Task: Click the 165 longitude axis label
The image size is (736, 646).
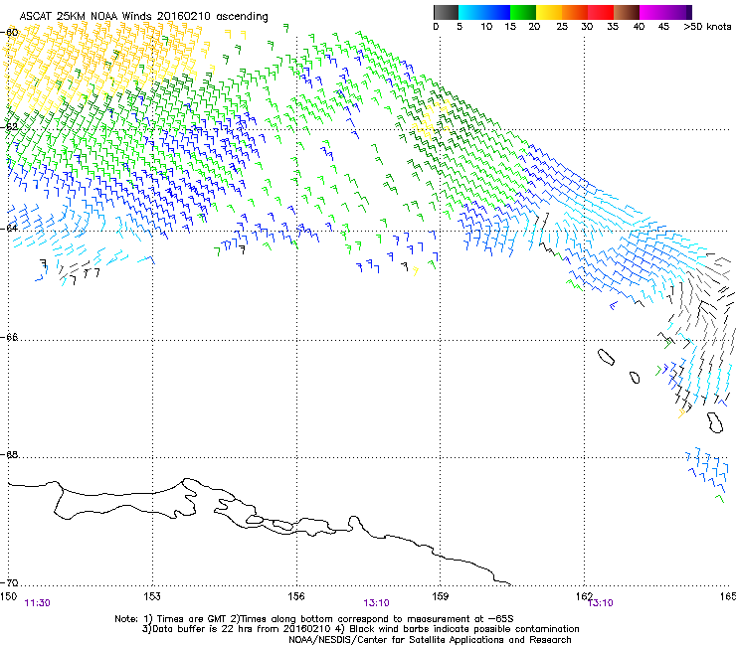Action: (728, 596)
